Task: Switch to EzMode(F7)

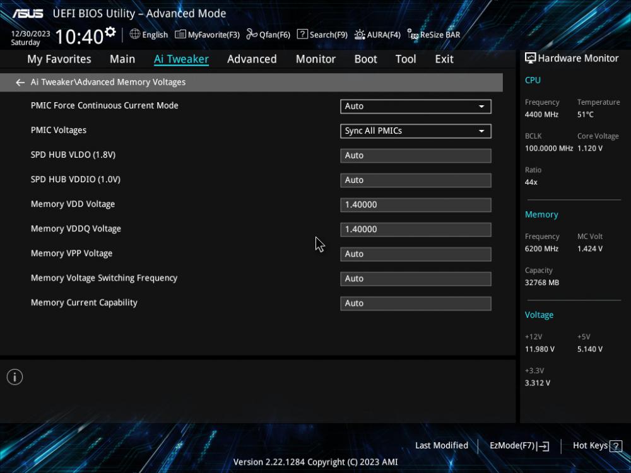Action: tap(519, 446)
